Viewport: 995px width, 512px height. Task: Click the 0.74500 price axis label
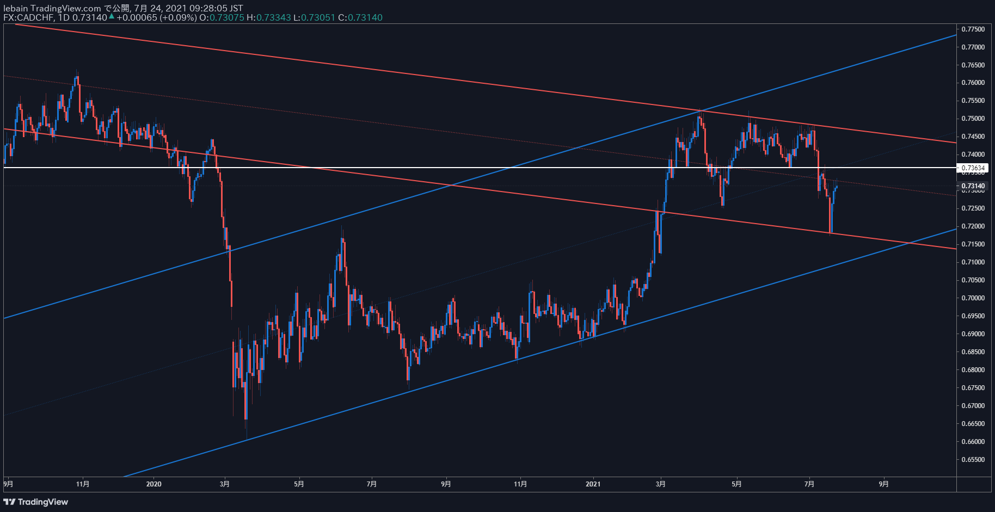tap(973, 137)
